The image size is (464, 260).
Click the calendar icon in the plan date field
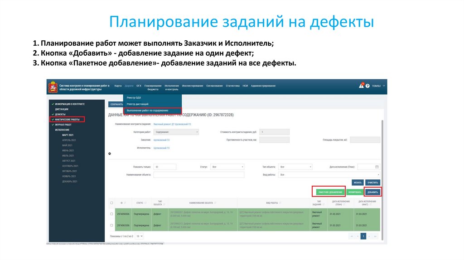click(x=377, y=167)
